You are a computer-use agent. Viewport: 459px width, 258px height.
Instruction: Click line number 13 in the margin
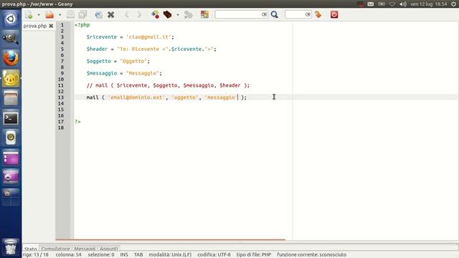pyautogui.click(x=61, y=97)
